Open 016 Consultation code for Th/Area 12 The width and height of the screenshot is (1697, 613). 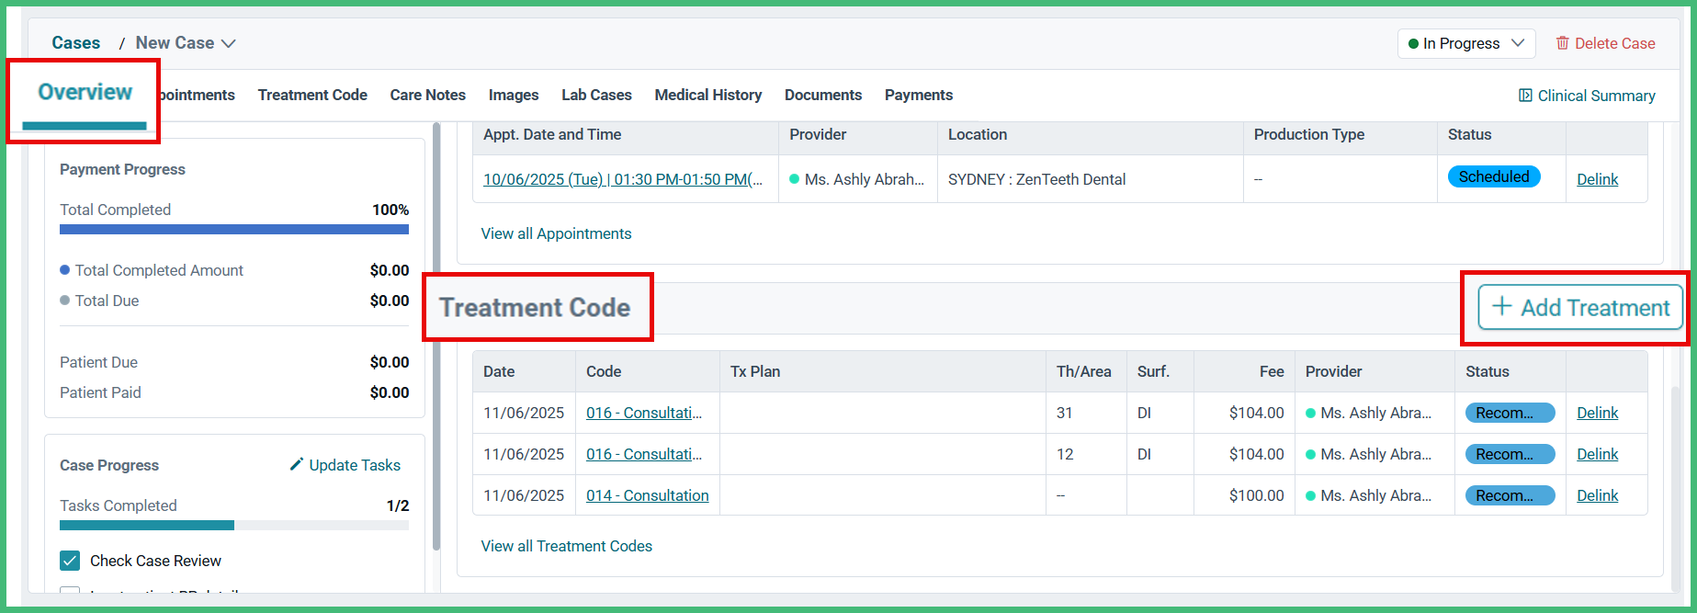tap(644, 454)
